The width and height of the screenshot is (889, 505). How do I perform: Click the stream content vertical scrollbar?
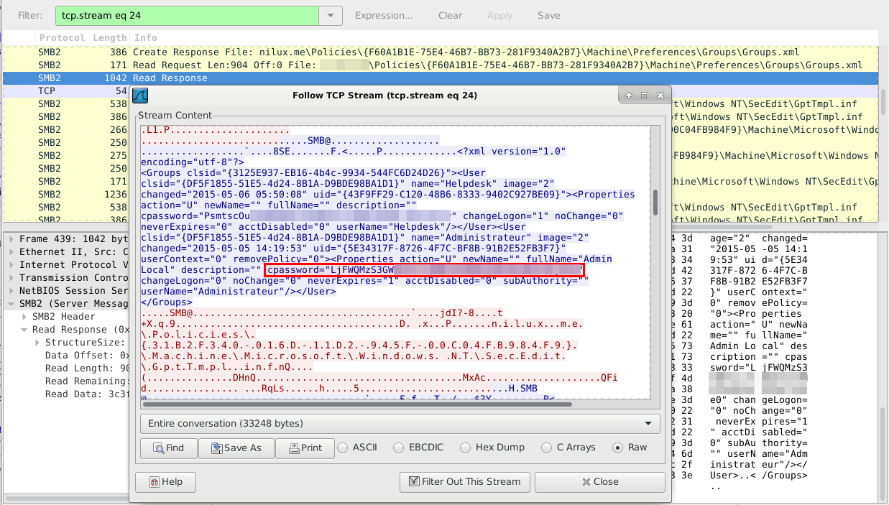point(655,203)
